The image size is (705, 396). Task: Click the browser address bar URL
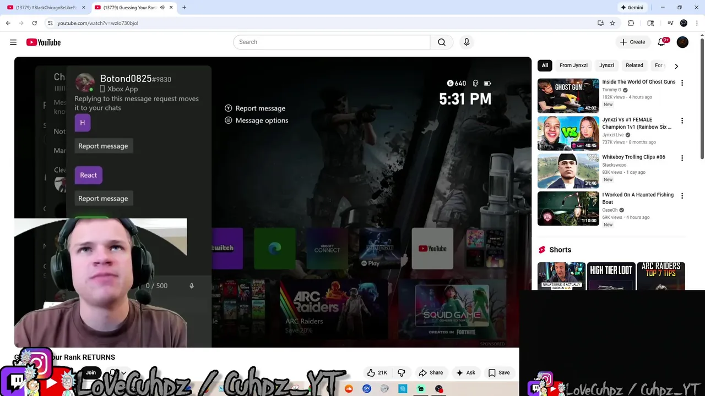point(97,23)
